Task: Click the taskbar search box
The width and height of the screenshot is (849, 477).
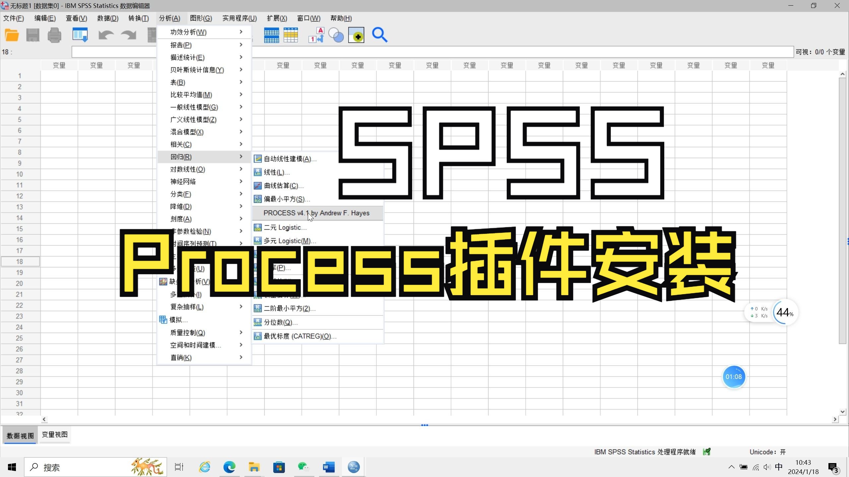Action: pyautogui.click(x=96, y=467)
